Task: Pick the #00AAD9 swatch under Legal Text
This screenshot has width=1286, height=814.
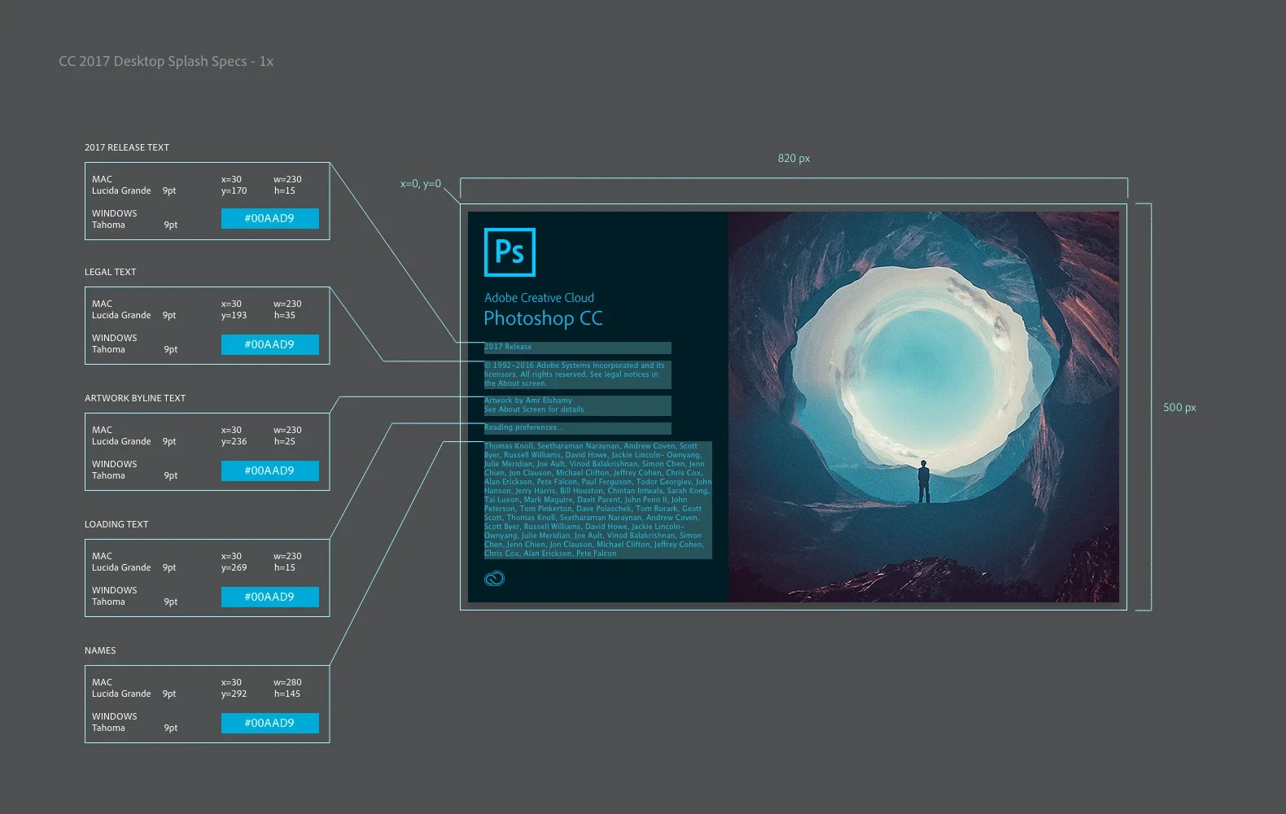Action: (x=270, y=344)
